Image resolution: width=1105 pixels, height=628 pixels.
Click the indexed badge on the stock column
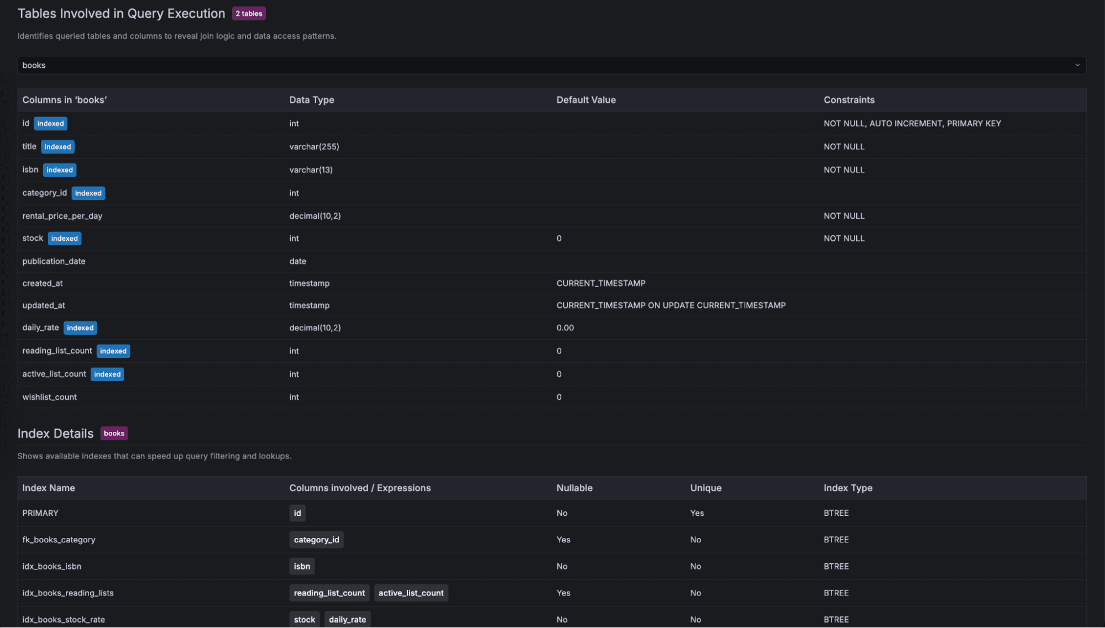click(65, 238)
